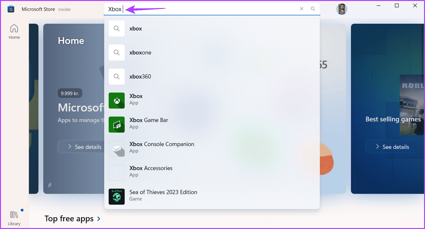Click the search icon beside 'xbox360' suggestion
Viewport: 425px width, 229px height.
click(x=117, y=77)
